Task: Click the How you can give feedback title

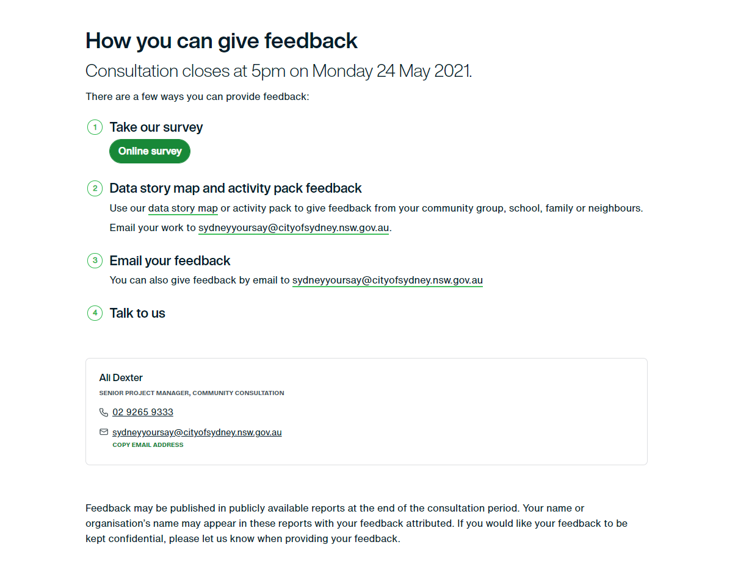Action: click(222, 41)
